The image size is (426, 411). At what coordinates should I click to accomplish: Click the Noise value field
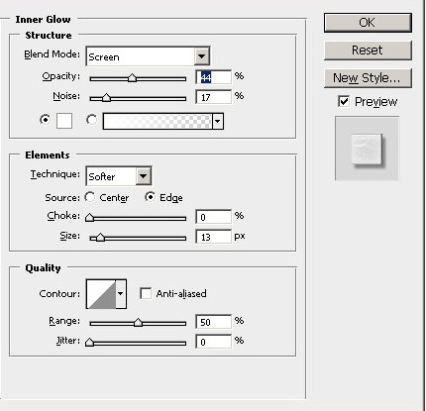coord(213,98)
